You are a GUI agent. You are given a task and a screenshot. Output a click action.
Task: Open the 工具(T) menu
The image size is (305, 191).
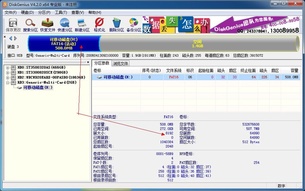click(x=61, y=13)
